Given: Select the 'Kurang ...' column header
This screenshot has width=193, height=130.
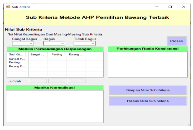Looking at the screenshot, I should click(76, 55).
